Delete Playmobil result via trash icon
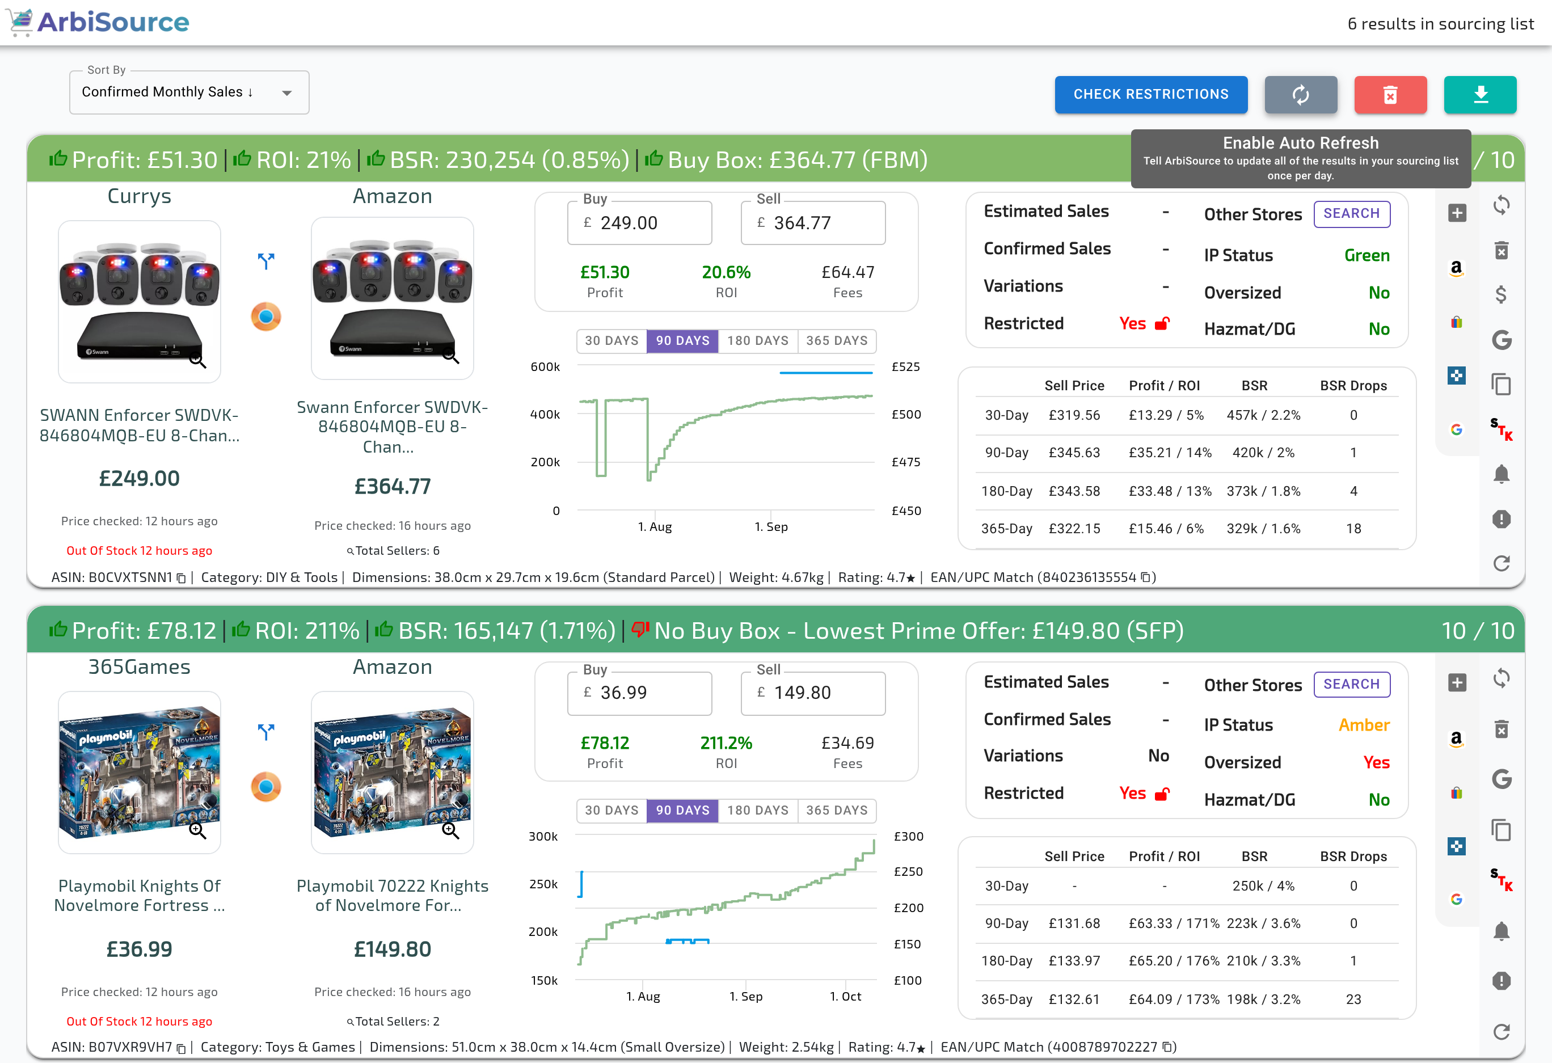Viewport: 1552px width, 1063px height. point(1502,728)
